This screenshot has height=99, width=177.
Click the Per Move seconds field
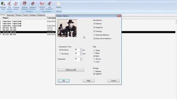pyautogui.click(x=77, y=50)
